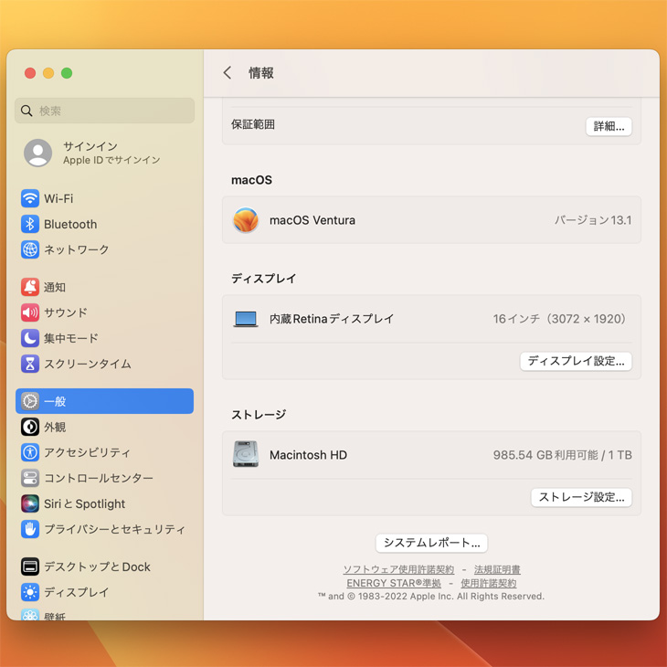This screenshot has width=667, height=667.
Task: Click the サインイン heading in the sidebar
Action: tap(90, 146)
